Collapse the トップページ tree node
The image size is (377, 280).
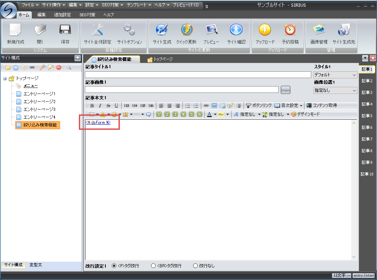tap(5, 78)
